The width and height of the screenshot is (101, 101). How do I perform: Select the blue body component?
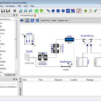click(x=70, y=40)
